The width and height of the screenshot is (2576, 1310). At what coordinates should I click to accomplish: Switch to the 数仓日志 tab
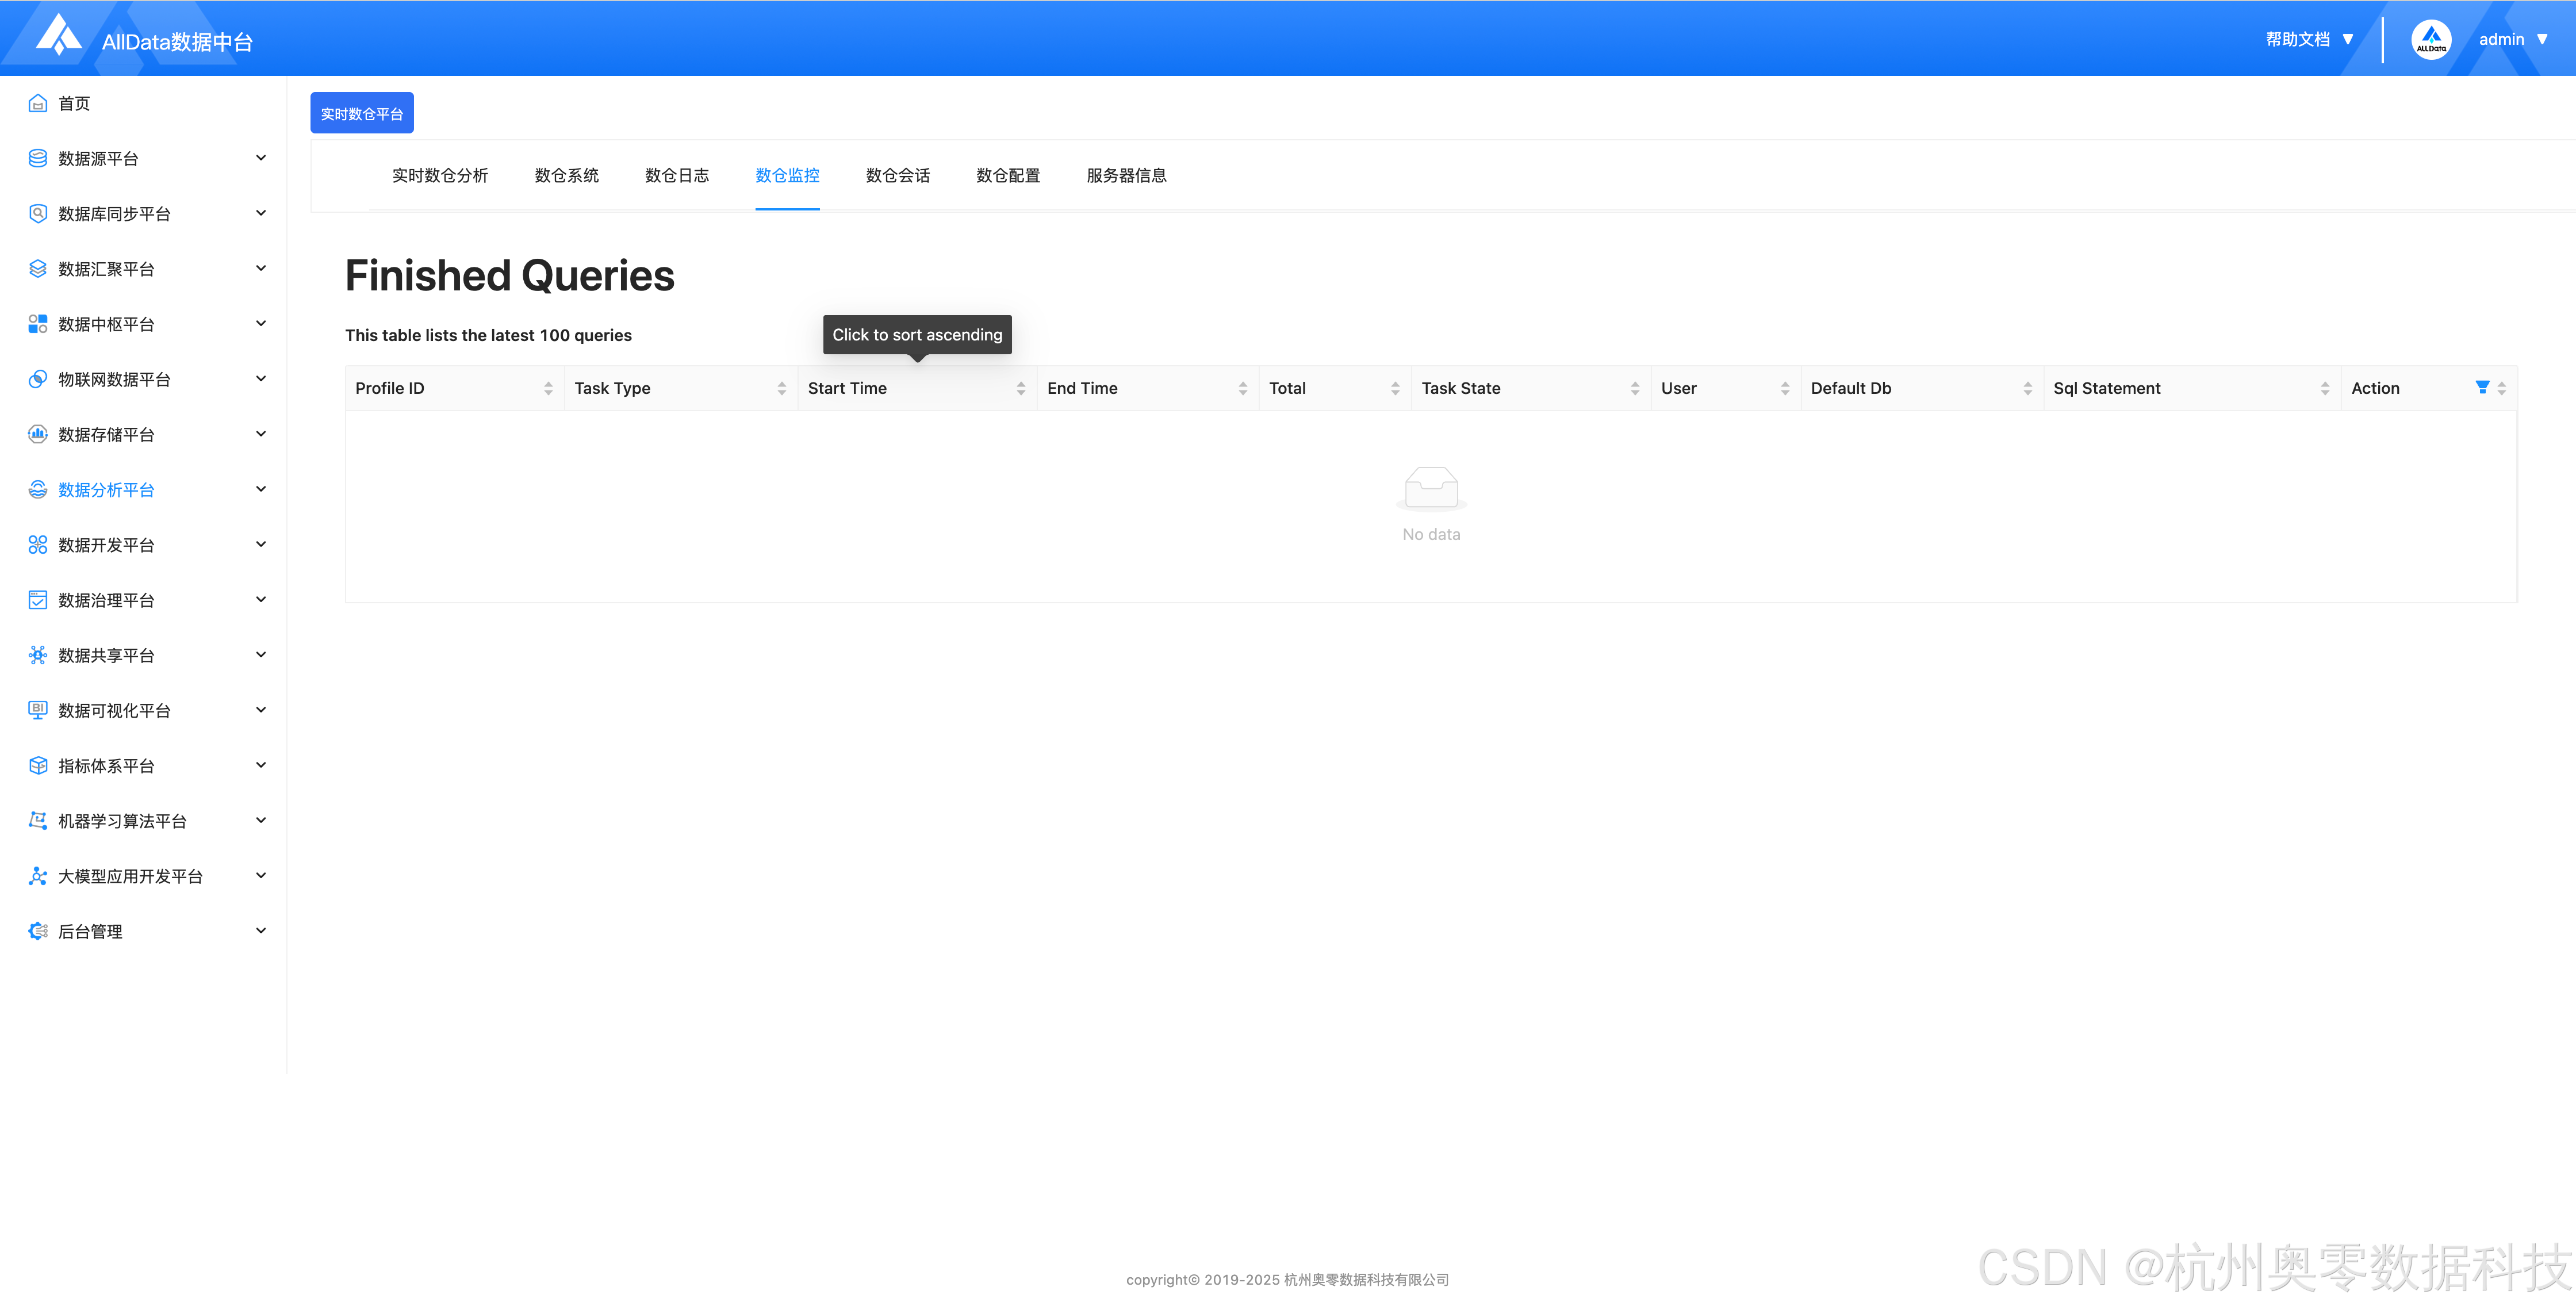pyautogui.click(x=677, y=176)
